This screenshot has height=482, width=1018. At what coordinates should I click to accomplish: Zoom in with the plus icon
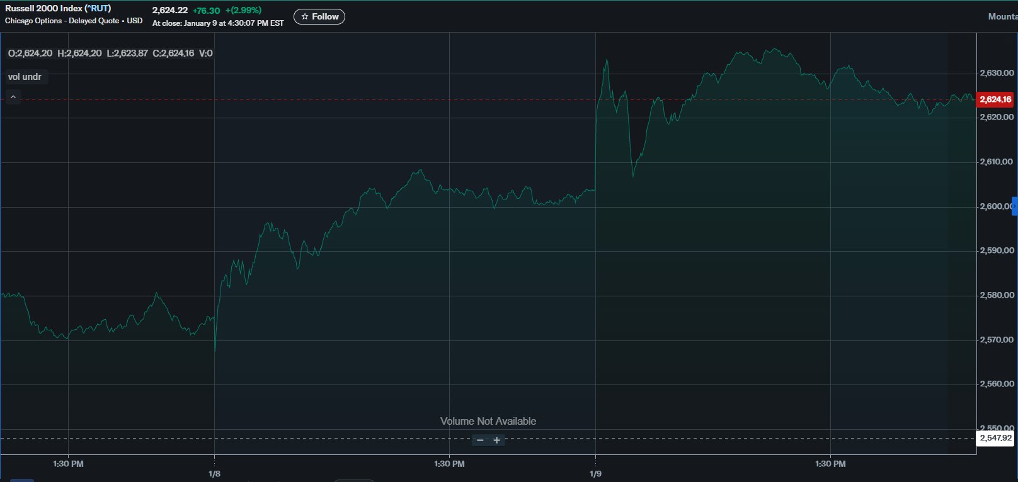pos(496,440)
